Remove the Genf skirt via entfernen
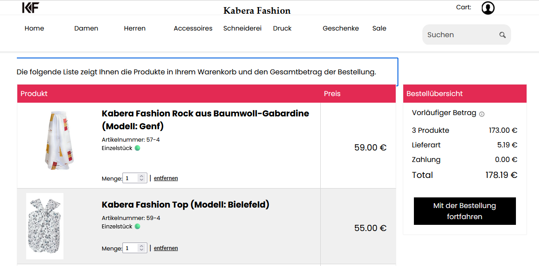This screenshot has height=266, width=539. coord(166,178)
